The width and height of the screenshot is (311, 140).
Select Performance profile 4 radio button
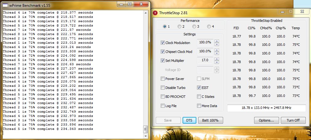click(x=209, y=26)
